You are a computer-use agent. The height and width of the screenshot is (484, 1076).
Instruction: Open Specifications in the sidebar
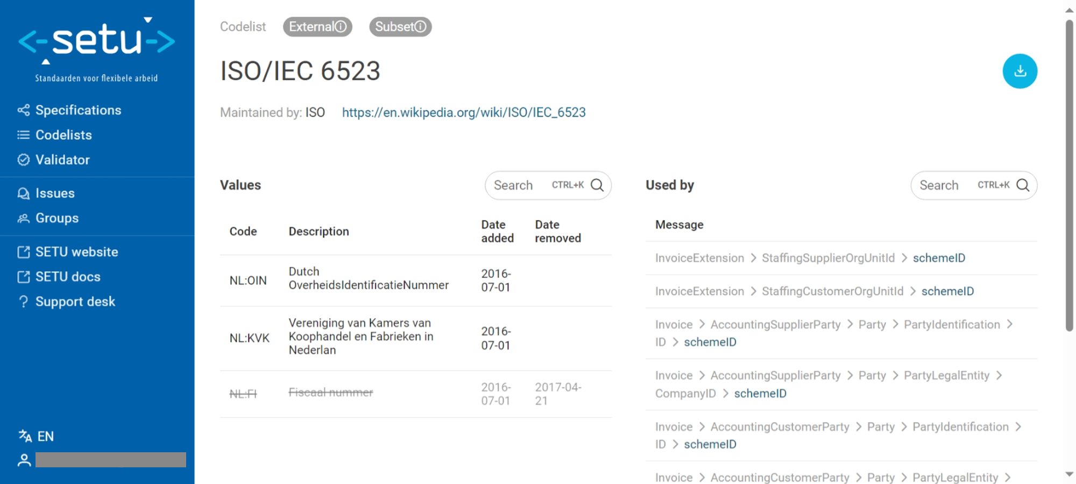coord(78,110)
